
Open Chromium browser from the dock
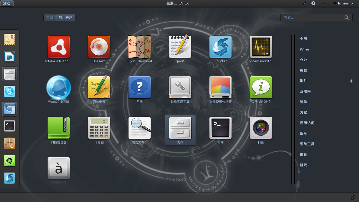point(10,109)
